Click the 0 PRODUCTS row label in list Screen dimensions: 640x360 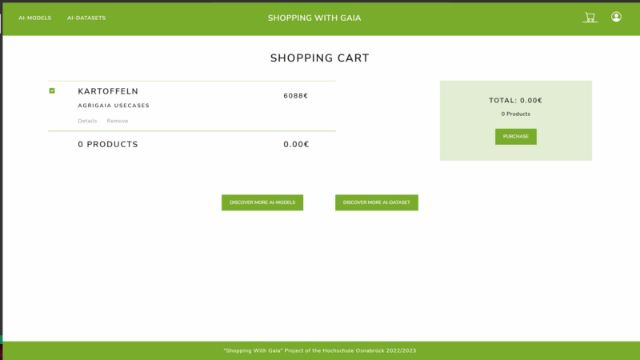click(x=108, y=145)
